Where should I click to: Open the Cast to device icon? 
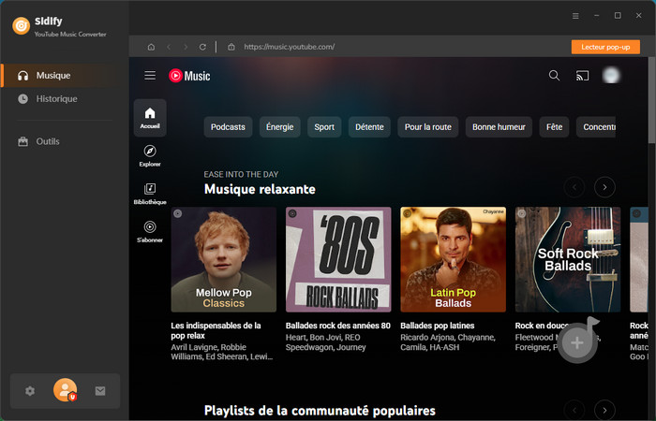(582, 76)
